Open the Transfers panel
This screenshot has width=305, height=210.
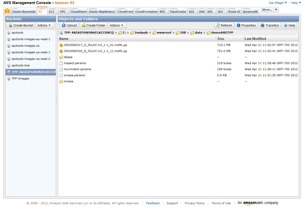coord(270,25)
